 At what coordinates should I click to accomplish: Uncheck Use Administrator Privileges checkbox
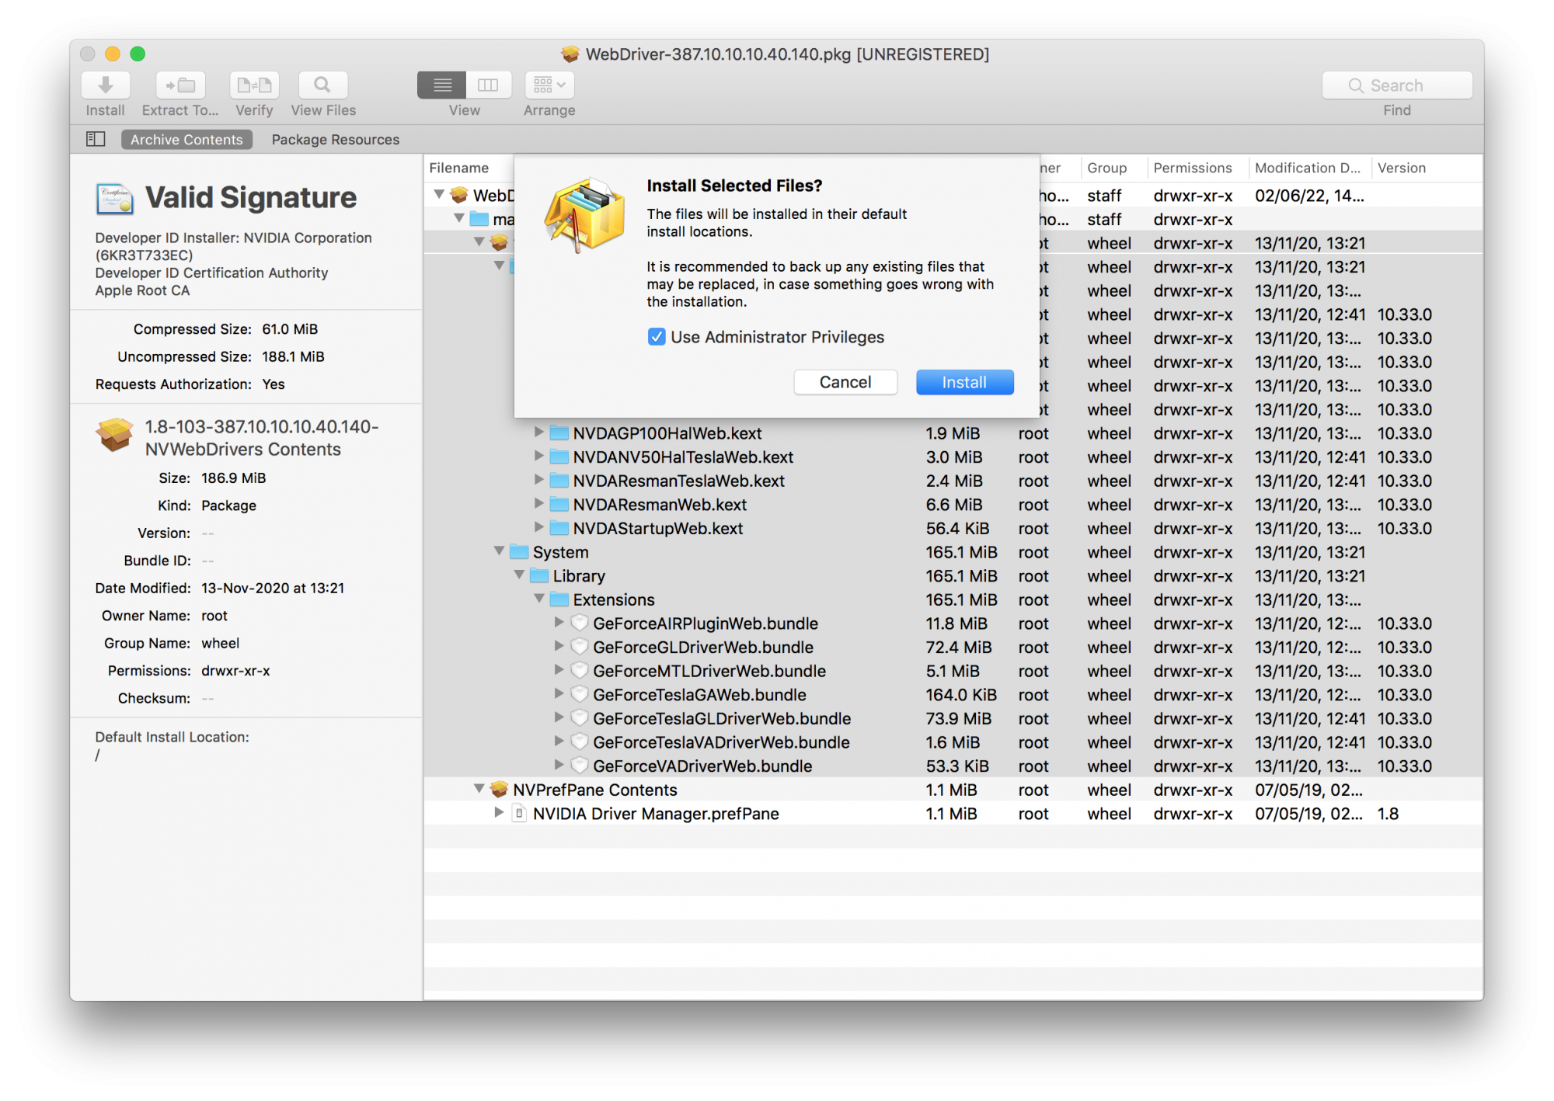(657, 337)
